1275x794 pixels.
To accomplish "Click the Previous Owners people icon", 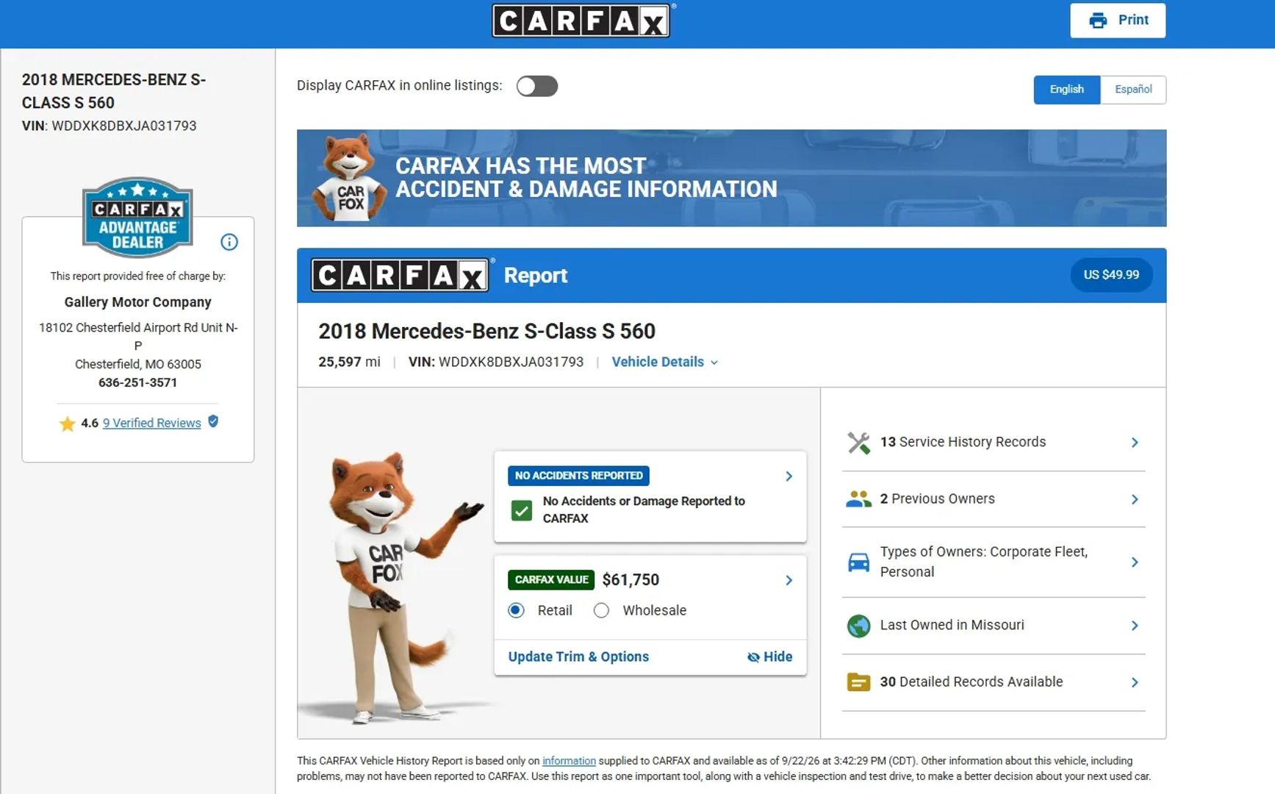I will point(858,499).
